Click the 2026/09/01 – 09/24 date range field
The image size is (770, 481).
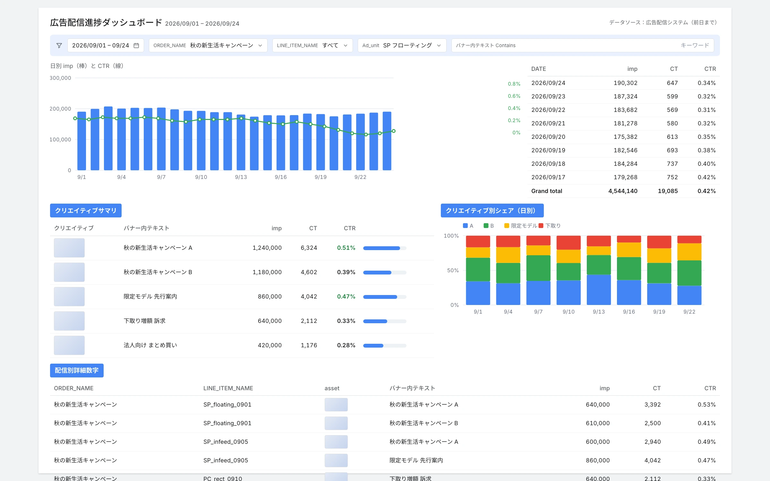coord(106,46)
